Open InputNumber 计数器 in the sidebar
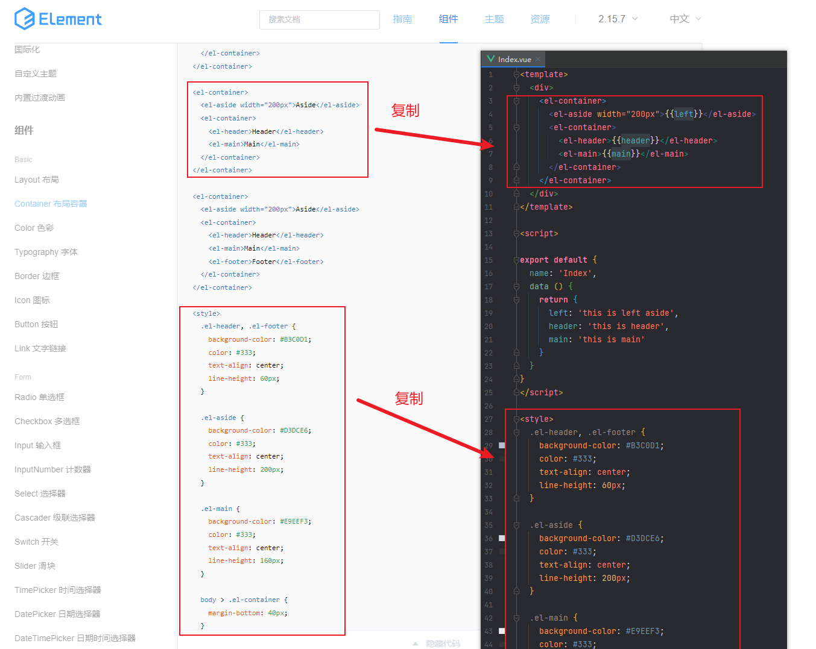 click(x=52, y=469)
